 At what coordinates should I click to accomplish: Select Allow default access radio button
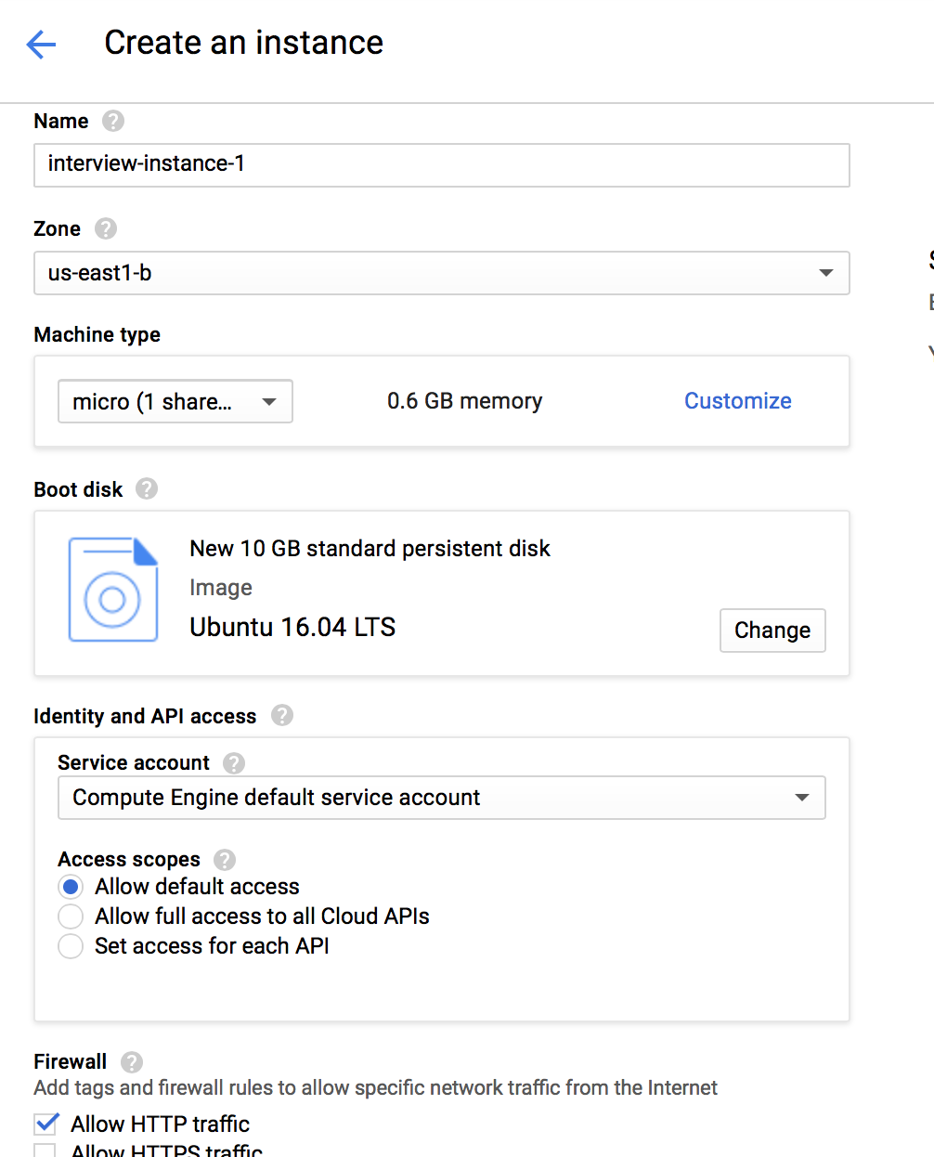point(71,887)
